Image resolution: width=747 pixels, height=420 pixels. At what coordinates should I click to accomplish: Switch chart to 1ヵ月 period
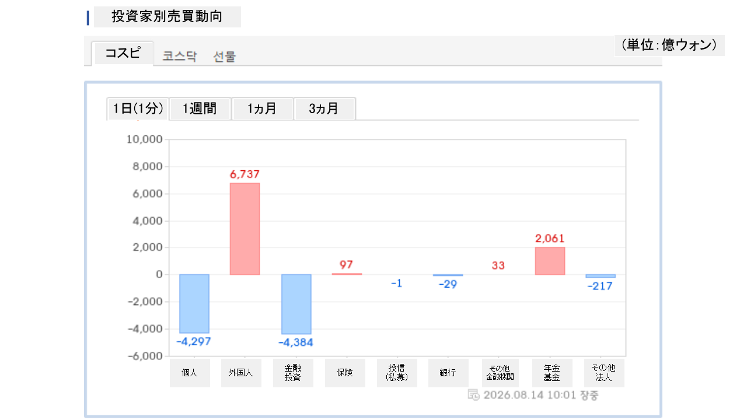point(263,108)
